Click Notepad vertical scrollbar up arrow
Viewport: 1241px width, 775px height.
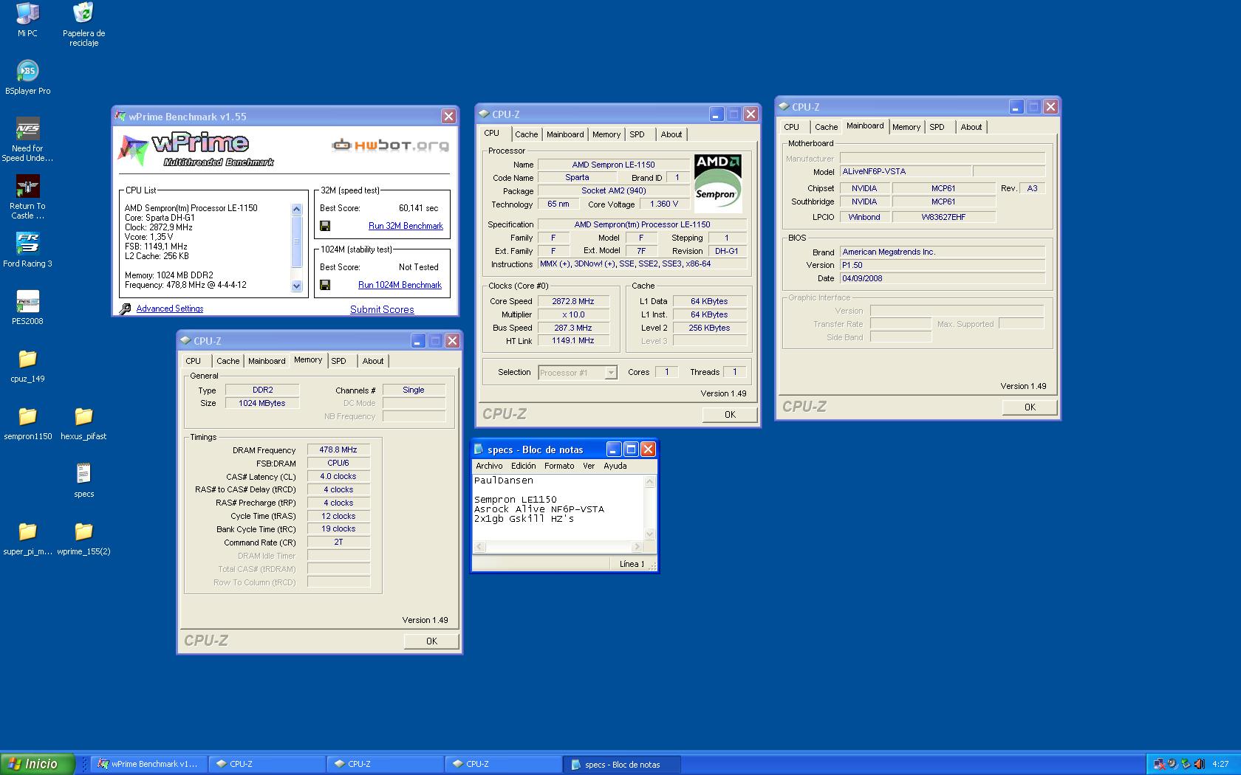pyautogui.click(x=650, y=481)
